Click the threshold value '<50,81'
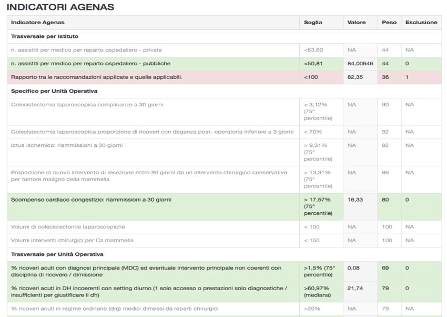447x317 pixels. [x=313, y=64]
